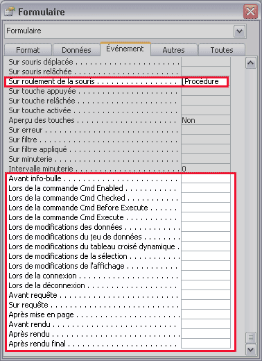This screenshot has height=361, width=262.
Task: Click the Sur roulement de la souris value
Action: click(204, 81)
